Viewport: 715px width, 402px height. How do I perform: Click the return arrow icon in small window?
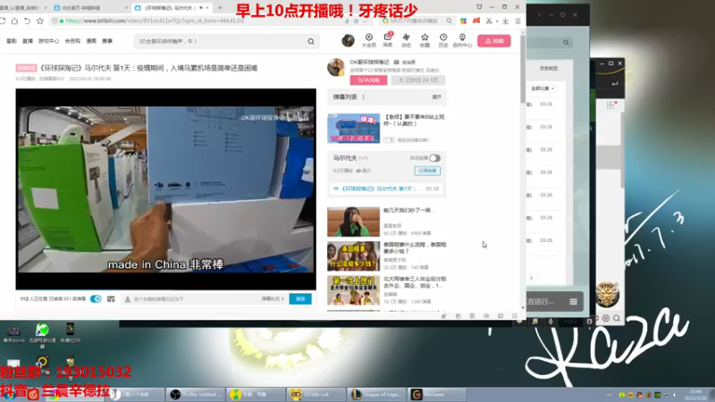tap(615, 83)
